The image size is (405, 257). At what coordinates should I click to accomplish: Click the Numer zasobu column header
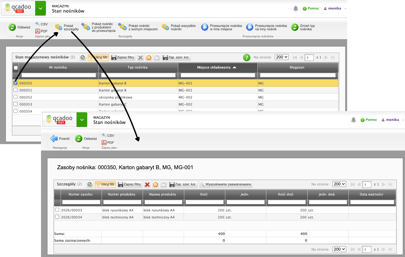[x=81, y=194]
